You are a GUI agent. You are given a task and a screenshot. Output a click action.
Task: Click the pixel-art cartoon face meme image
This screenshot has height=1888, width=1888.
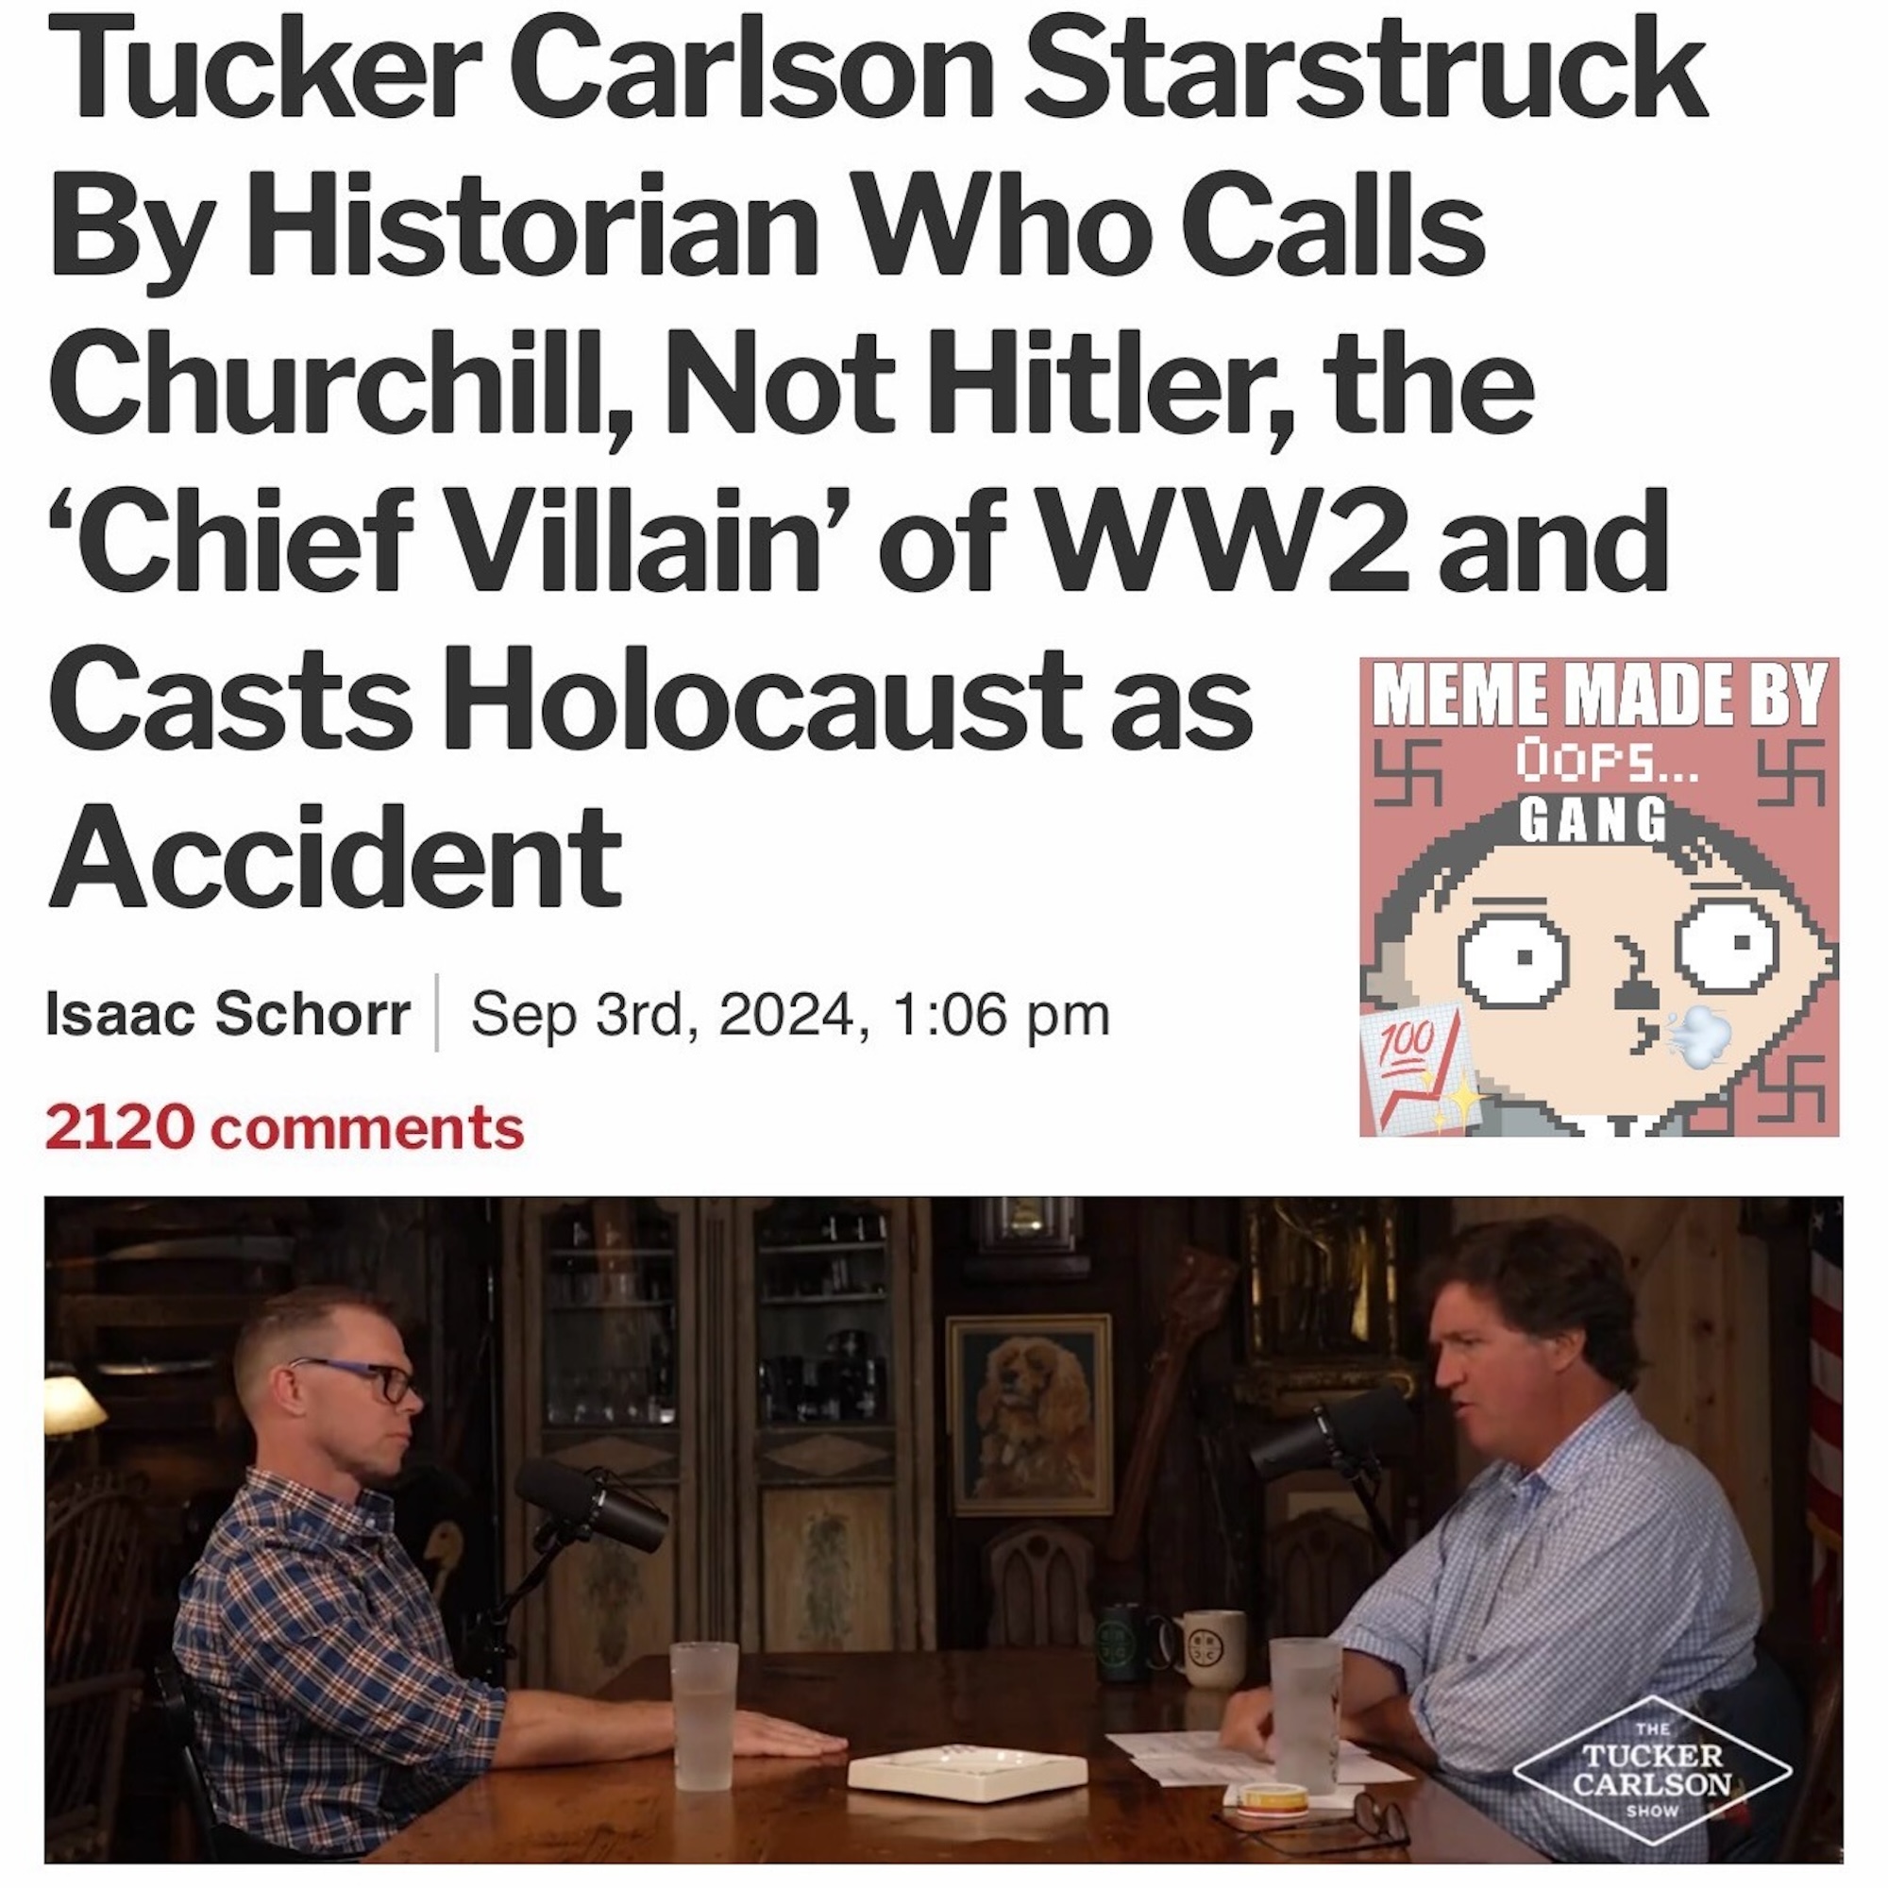[x=1599, y=897]
